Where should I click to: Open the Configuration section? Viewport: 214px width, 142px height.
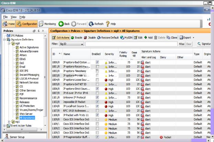[x=27, y=24]
